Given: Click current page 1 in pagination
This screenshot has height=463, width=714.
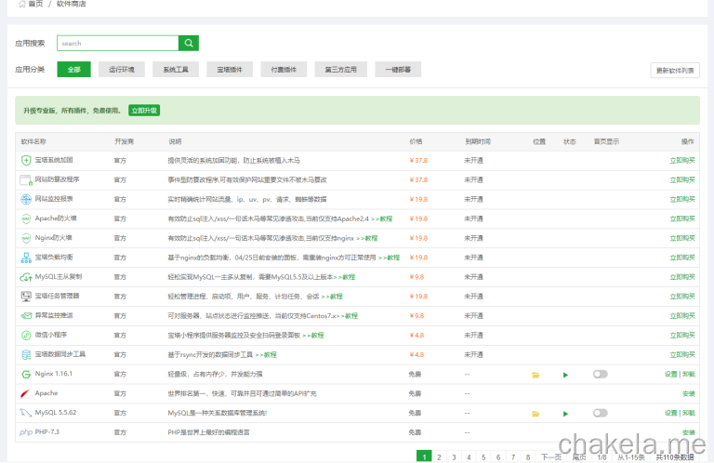Looking at the screenshot, I should click(x=424, y=456).
